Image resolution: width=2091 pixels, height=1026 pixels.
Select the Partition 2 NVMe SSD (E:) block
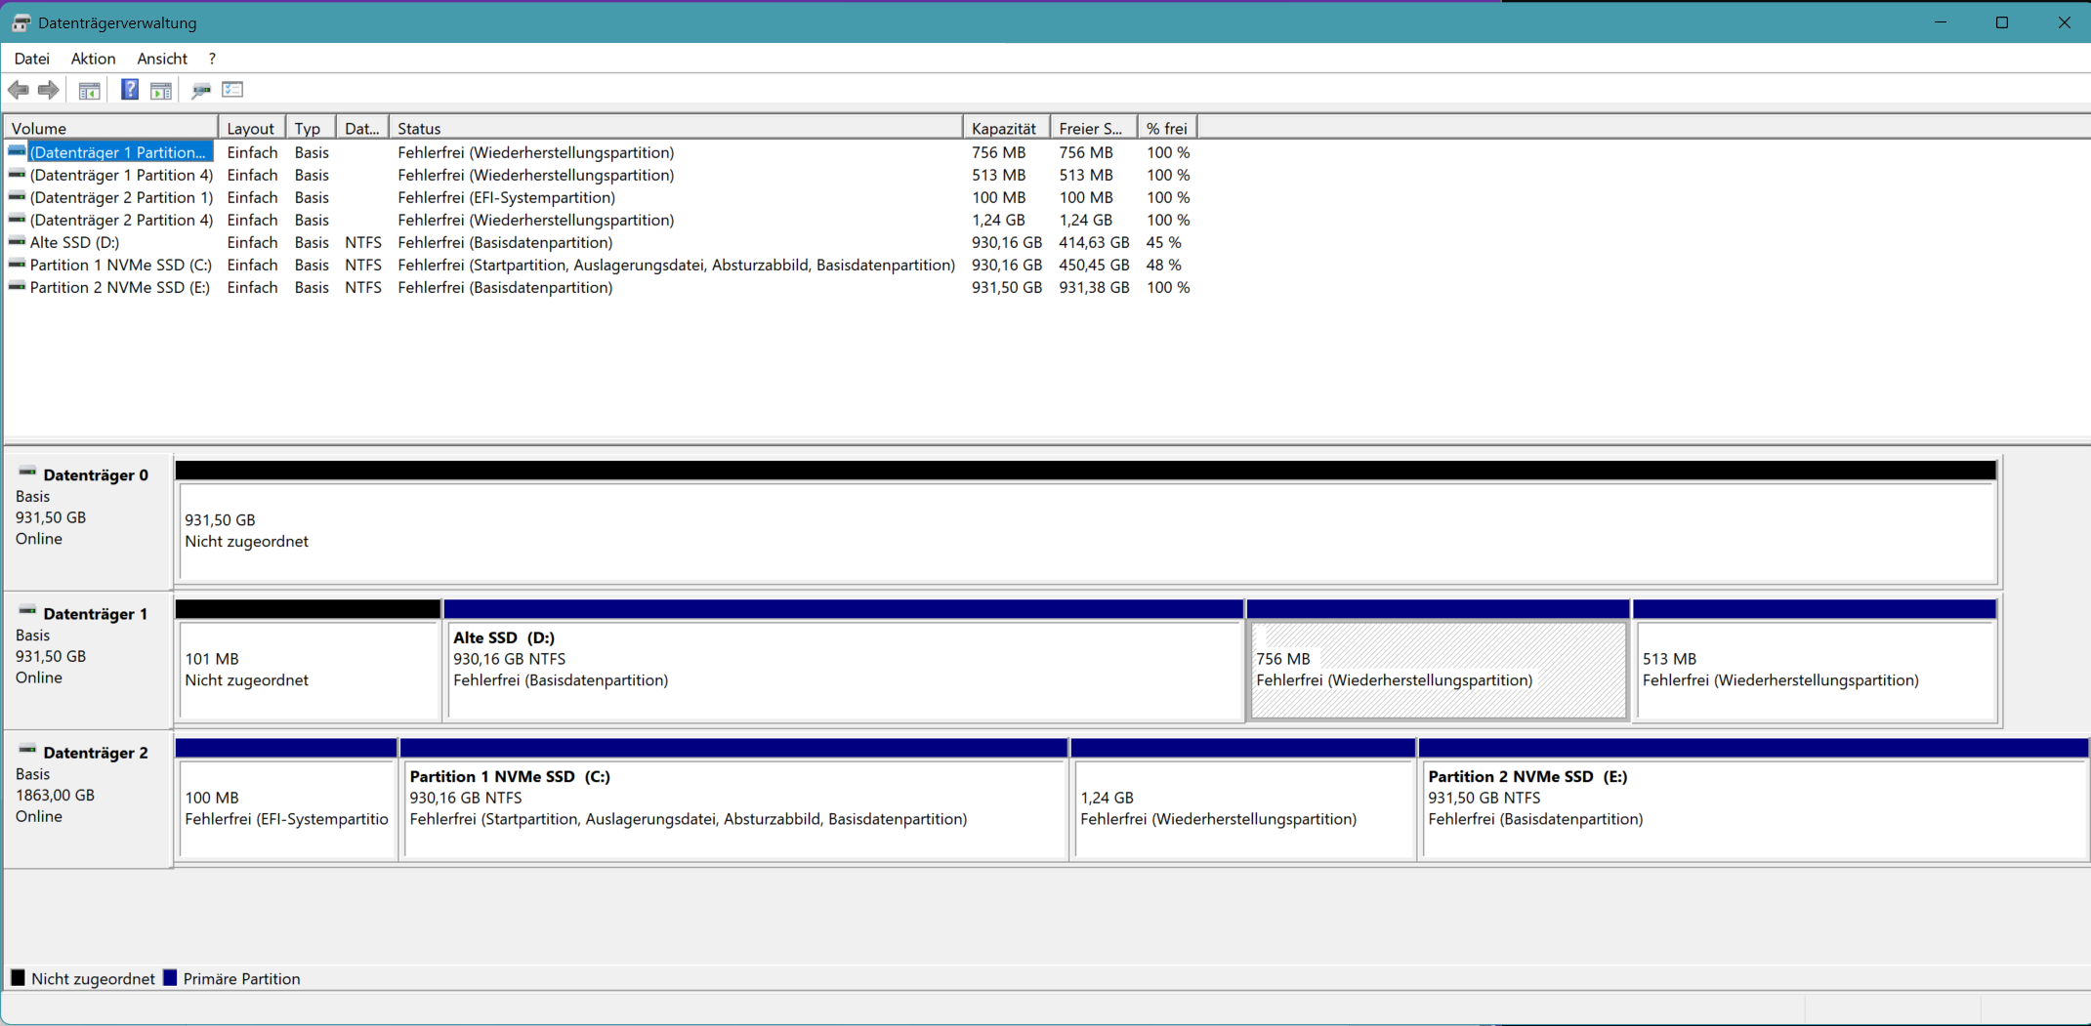pyautogui.click(x=1754, y=800)
